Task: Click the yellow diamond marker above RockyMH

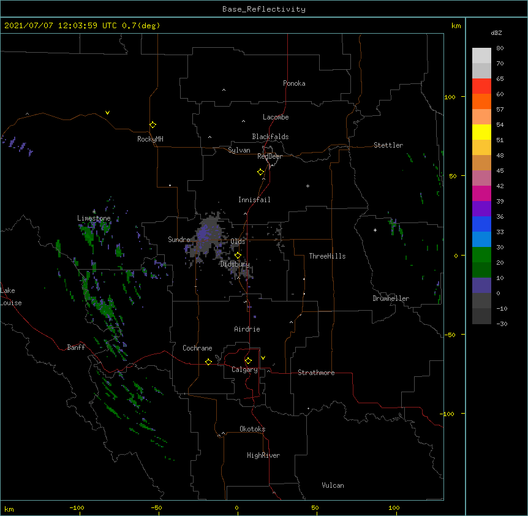Action: (153, 125)
